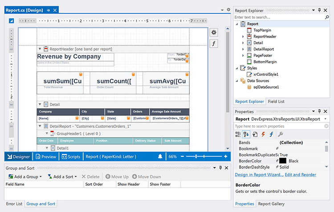Show events via lightning bolt icon

coord(263,134)
